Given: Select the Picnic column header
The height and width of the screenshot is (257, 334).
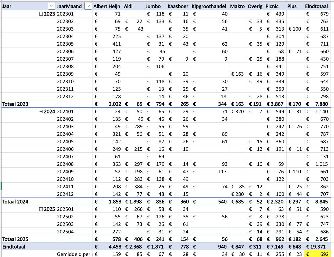Looking at the screenshot, I should (272, 6).
